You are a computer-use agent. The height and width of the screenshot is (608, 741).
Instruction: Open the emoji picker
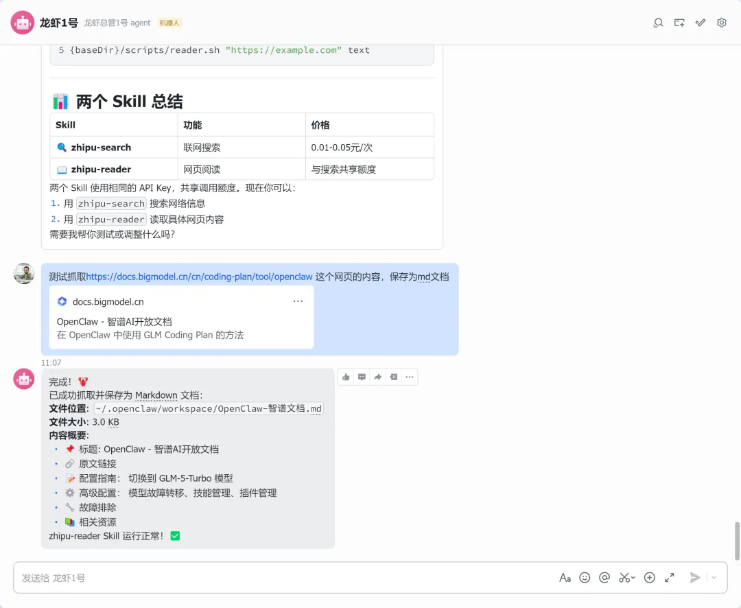[585, 578]
